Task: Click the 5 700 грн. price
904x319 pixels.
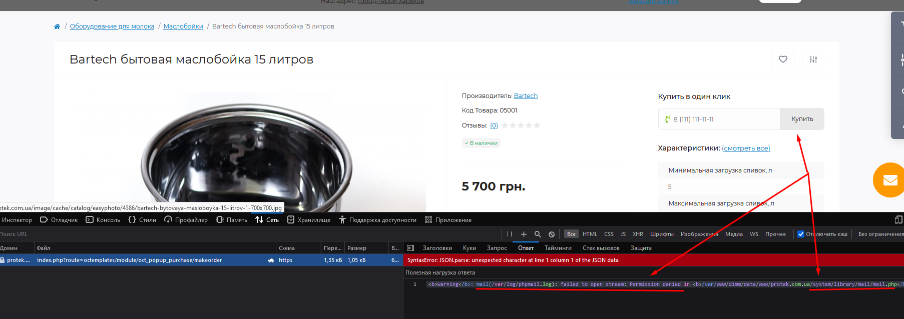Action: [x=494, y=186]
